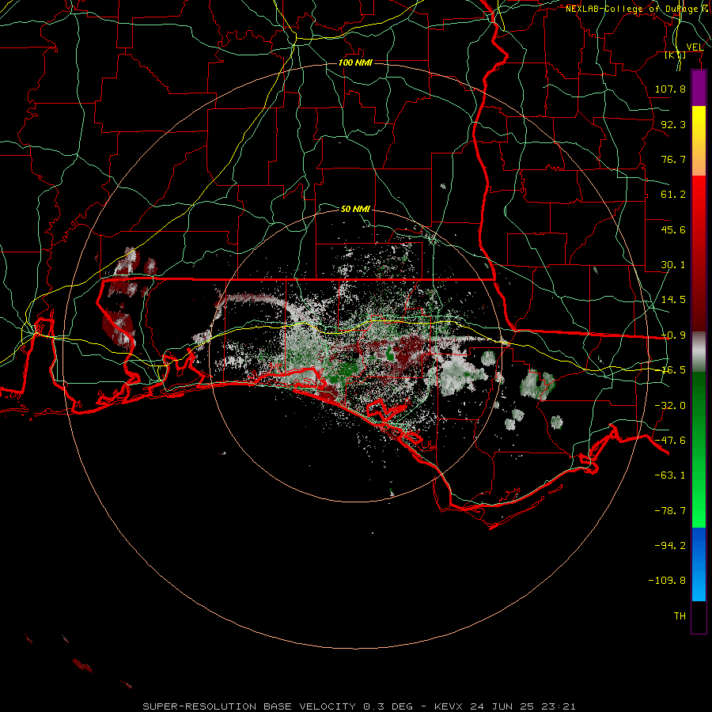Pick the black TH segment of the scale
The width and height of the screenshot is (712, 712).
[x=699, y=617]
